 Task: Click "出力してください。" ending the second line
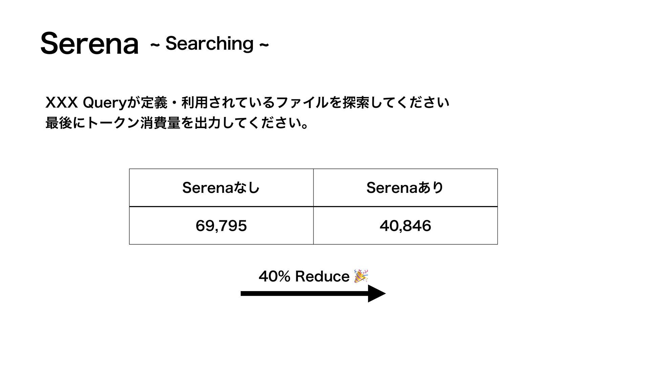(x=252, y=123)
